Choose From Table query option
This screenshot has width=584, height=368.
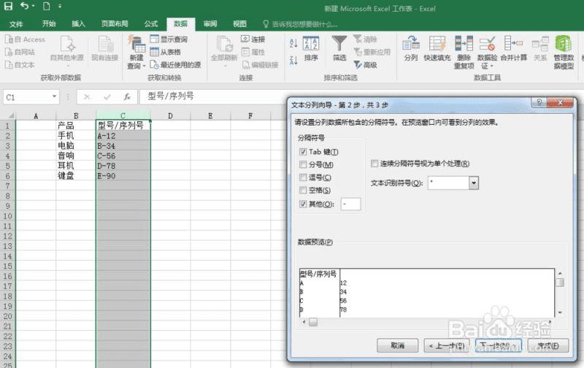(x=166, y=52)
